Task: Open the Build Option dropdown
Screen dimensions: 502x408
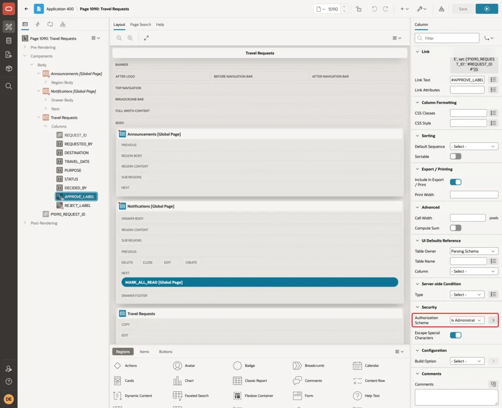Action: pos(467,361)
